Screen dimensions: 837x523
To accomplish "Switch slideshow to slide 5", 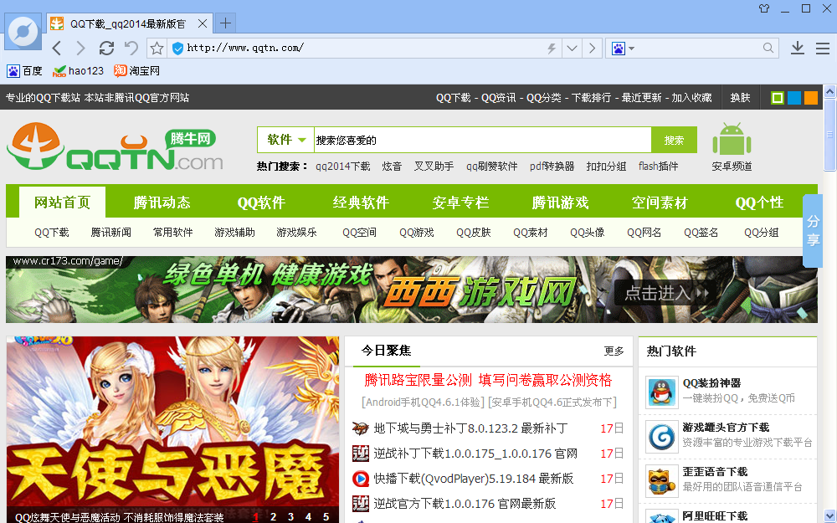I will coord(326,516).
